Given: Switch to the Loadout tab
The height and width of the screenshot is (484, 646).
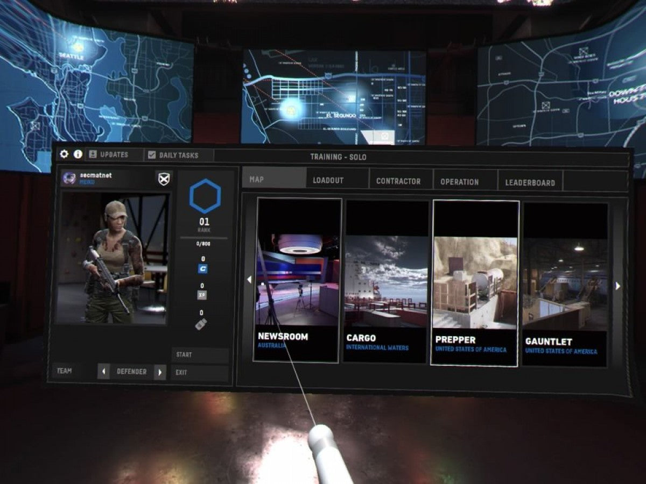Looking at the screenshot, I should (x=328, y=181).
